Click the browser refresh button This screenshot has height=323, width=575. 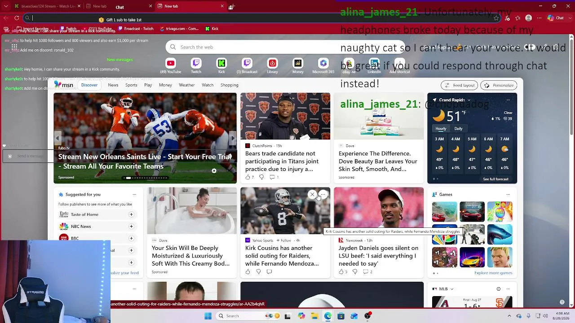tap(17, 18)
